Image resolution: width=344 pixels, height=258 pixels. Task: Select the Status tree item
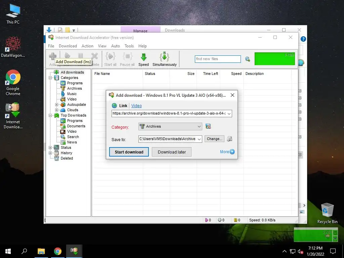tap(66, 147)
